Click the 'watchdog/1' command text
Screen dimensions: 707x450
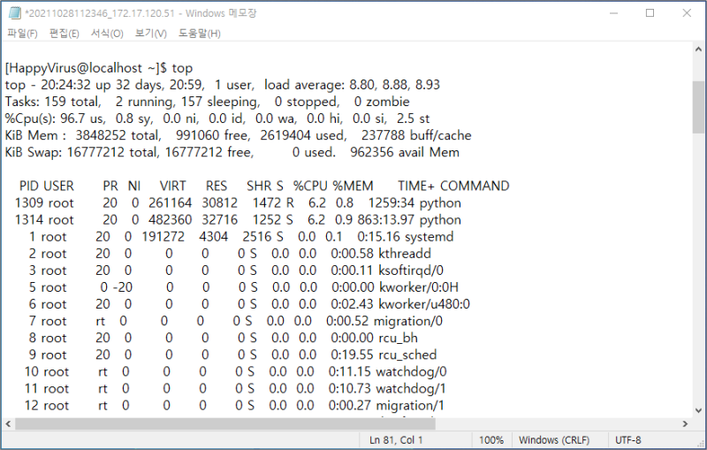click(x=411, y=389)
